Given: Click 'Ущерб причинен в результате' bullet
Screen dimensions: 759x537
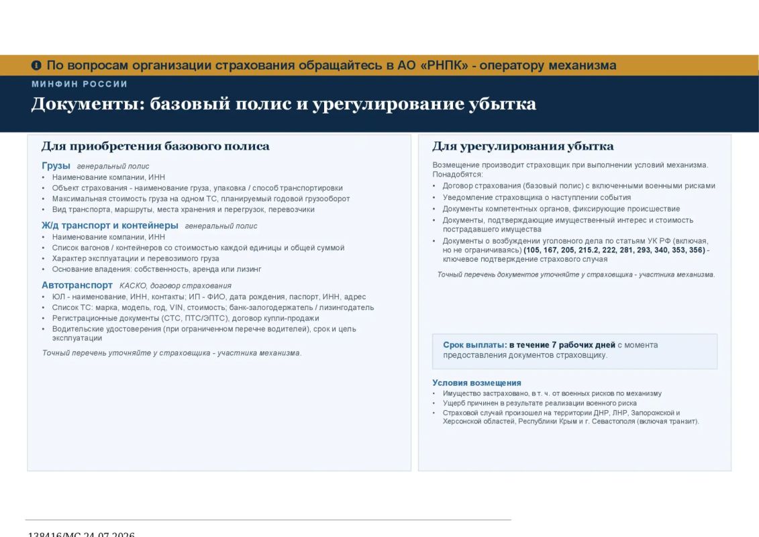Looking at the screenshot, I should (540, 403).
